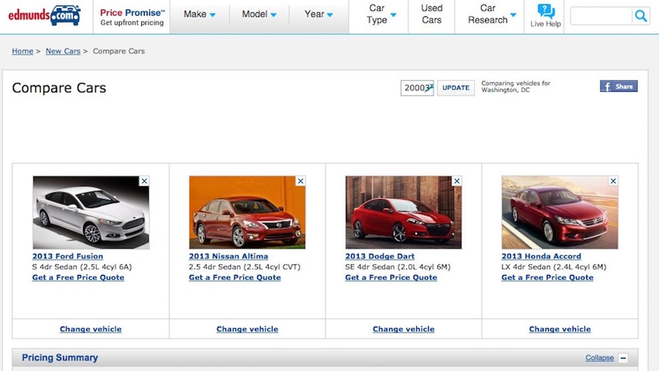Click the UPDATE button
659x371 pixels.
click(456, 88)
